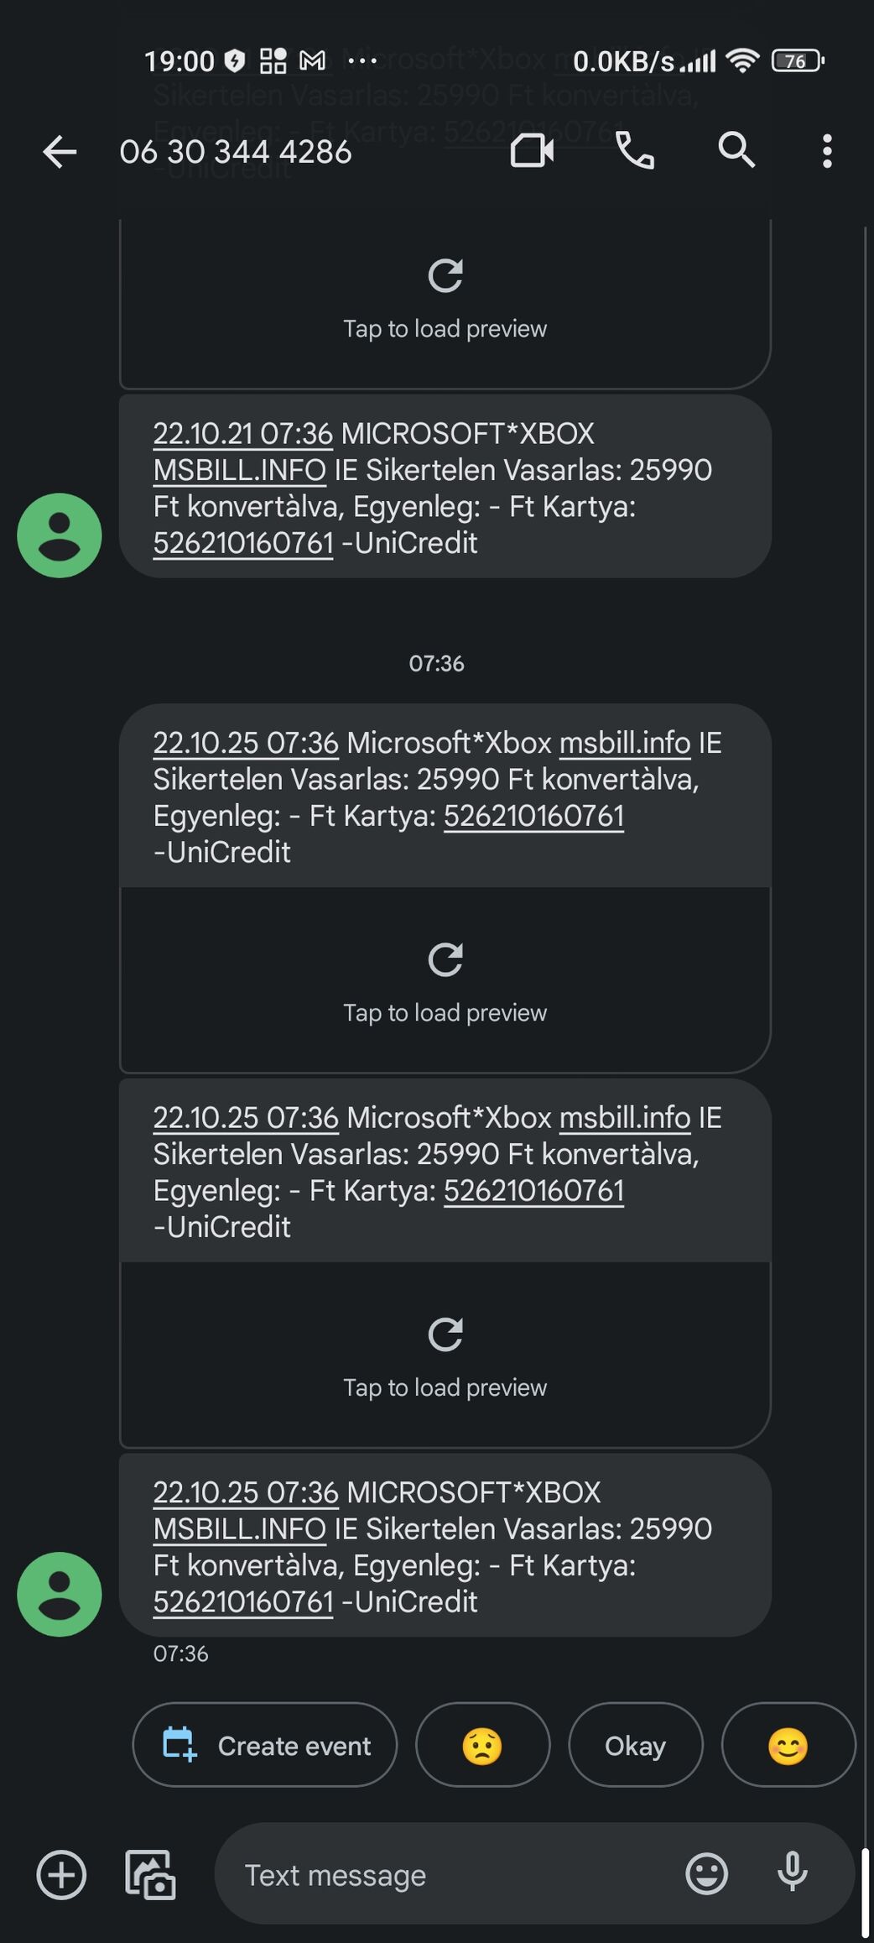
Task: Place a voice call to this number
Action: 634,152
